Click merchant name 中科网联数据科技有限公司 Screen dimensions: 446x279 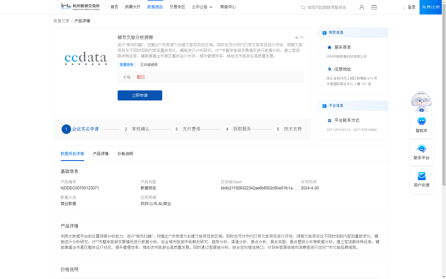click(x=346, y=57)
